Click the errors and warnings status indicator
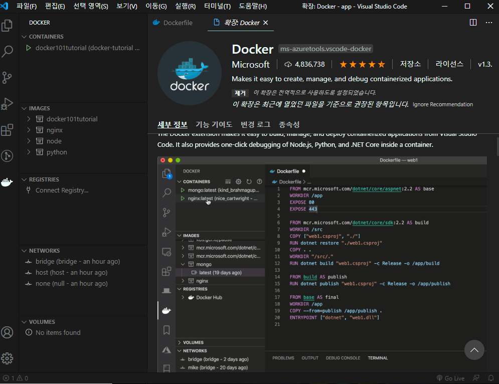The height and width of the screenshot is (384, 499). (x=16, y=378)
